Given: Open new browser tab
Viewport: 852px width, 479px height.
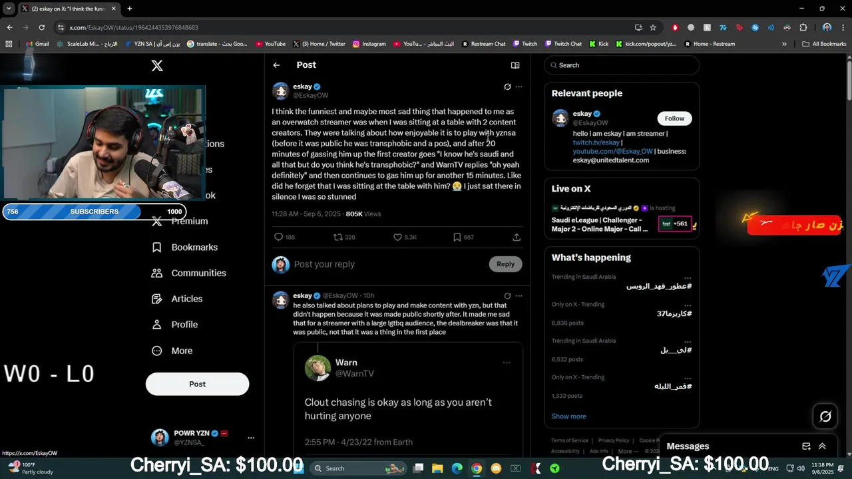Looking at the screenshot, I should (129, 9).
